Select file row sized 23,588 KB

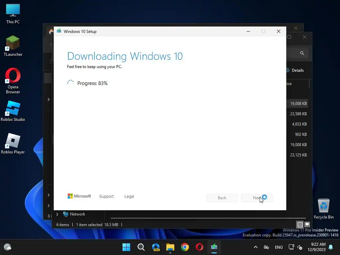pos(298,114)
